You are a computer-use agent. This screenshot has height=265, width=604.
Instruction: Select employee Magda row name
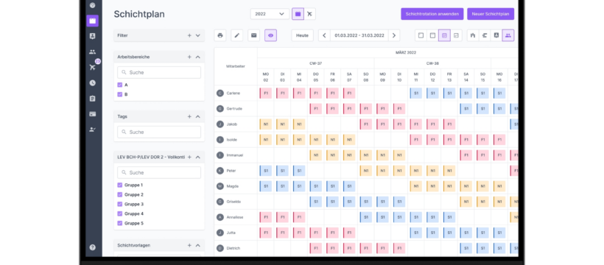[x=232, y=186]
